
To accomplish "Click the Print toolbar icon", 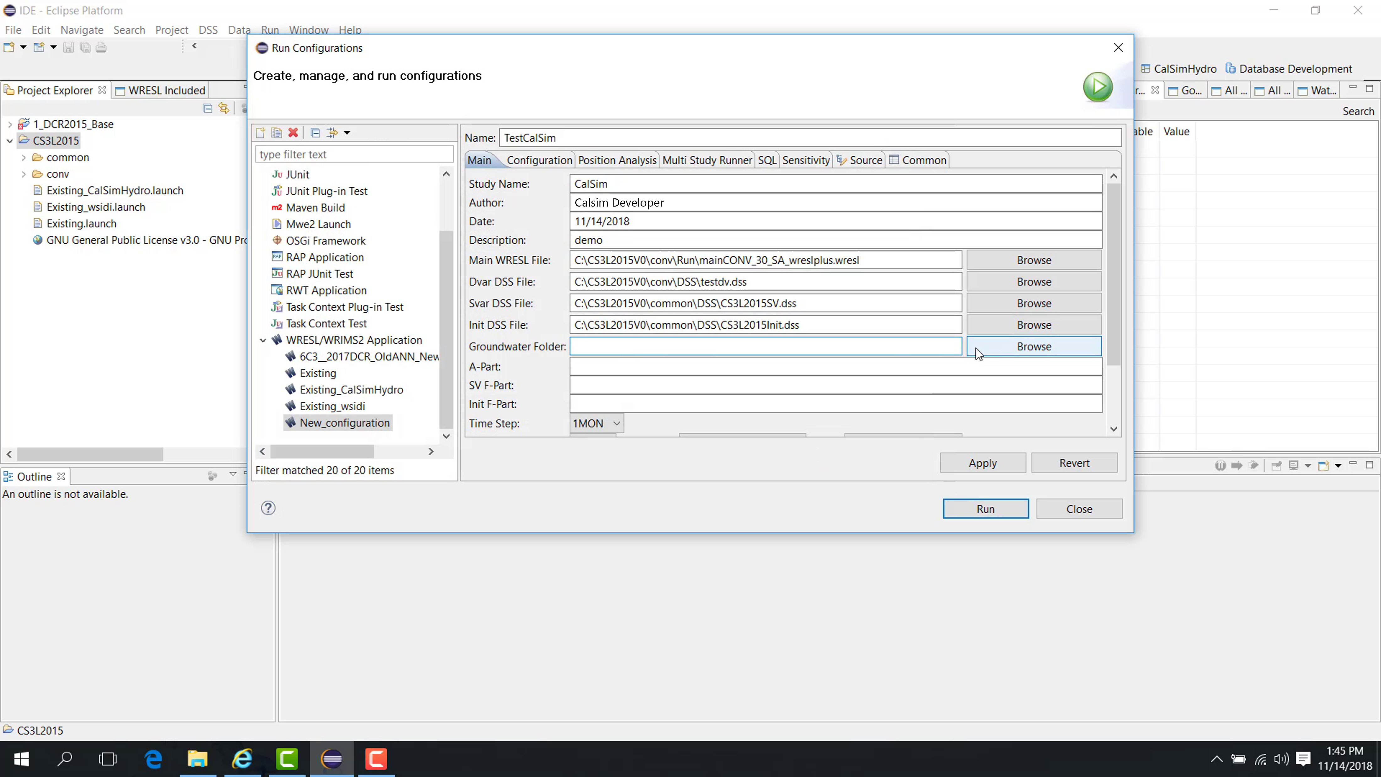I will click(101, 47).
